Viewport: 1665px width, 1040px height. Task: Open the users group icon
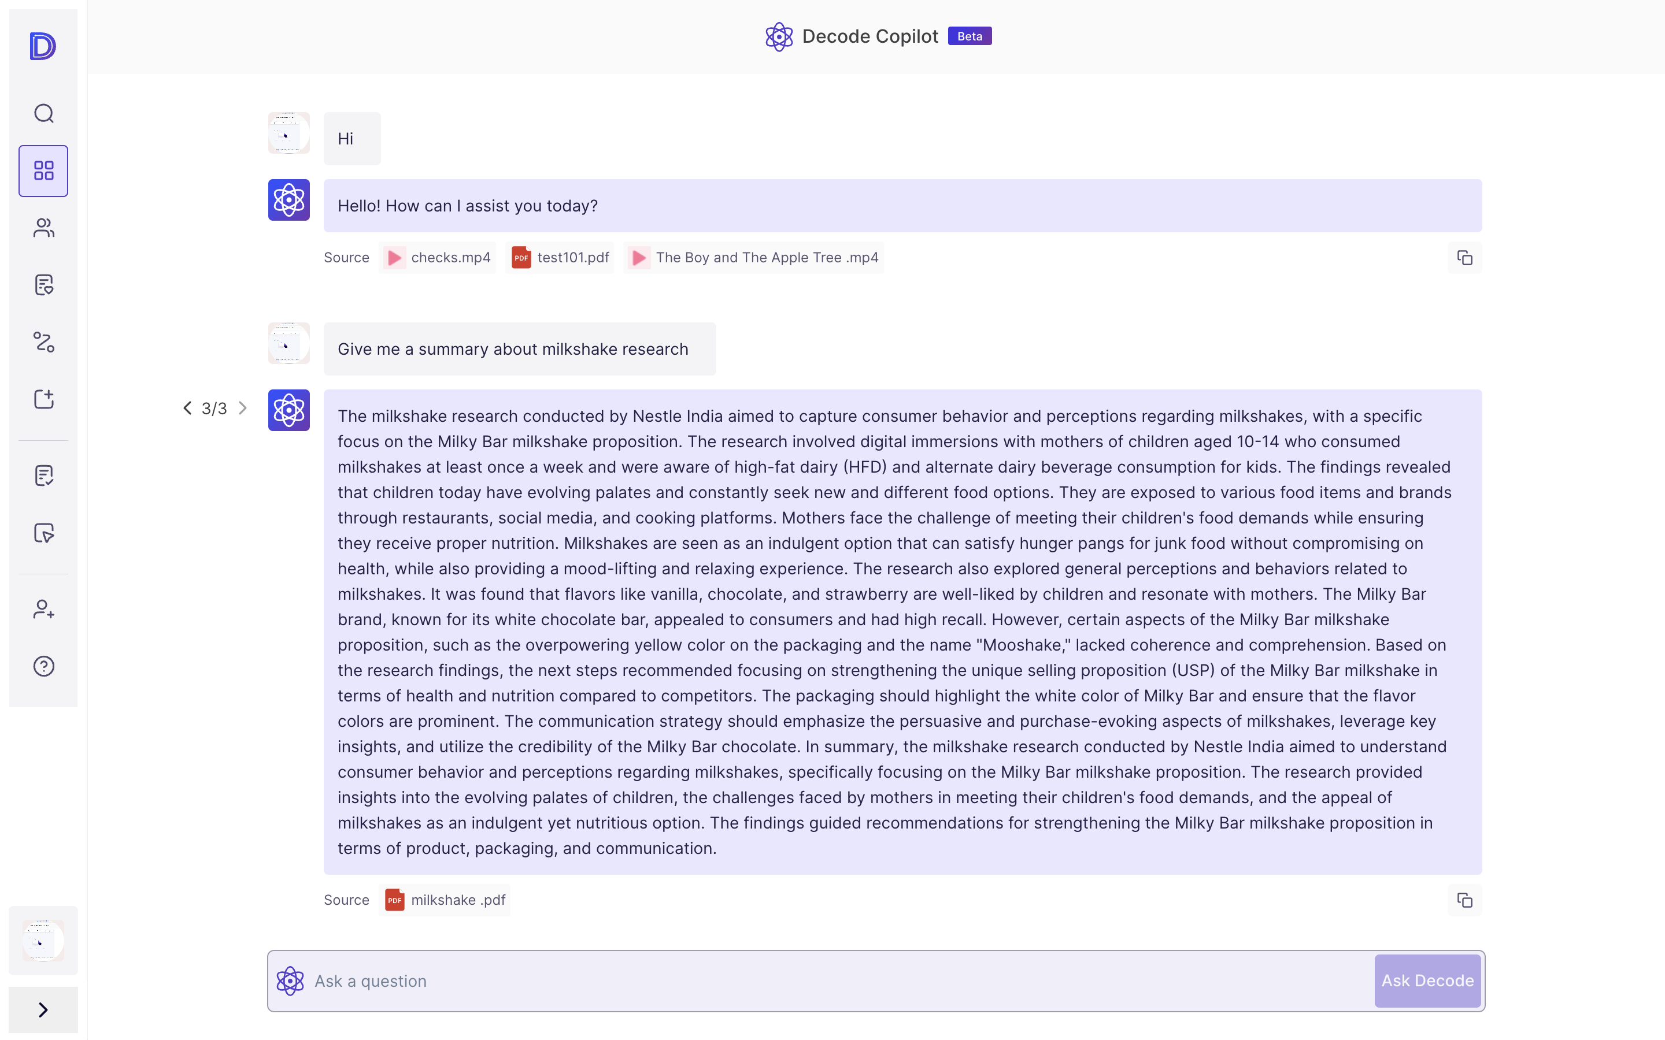[x=43, y=228]
